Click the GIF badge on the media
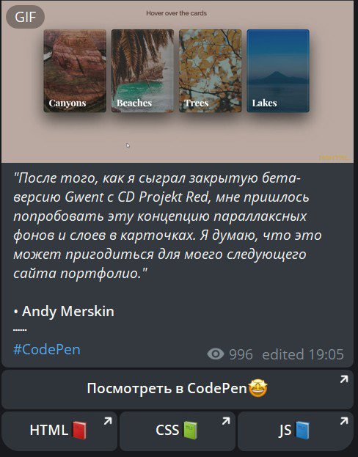 click(26, 17)
